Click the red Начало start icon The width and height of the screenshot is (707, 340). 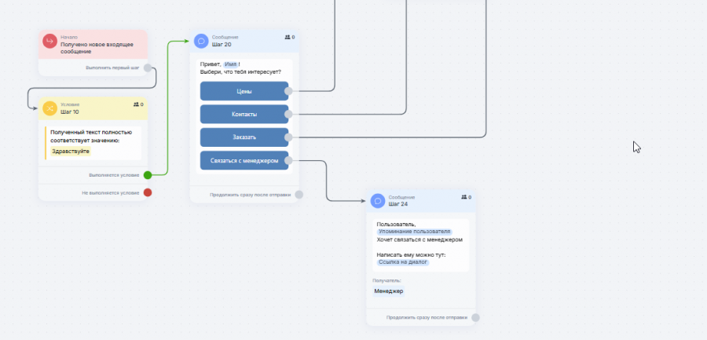[49, 41]
